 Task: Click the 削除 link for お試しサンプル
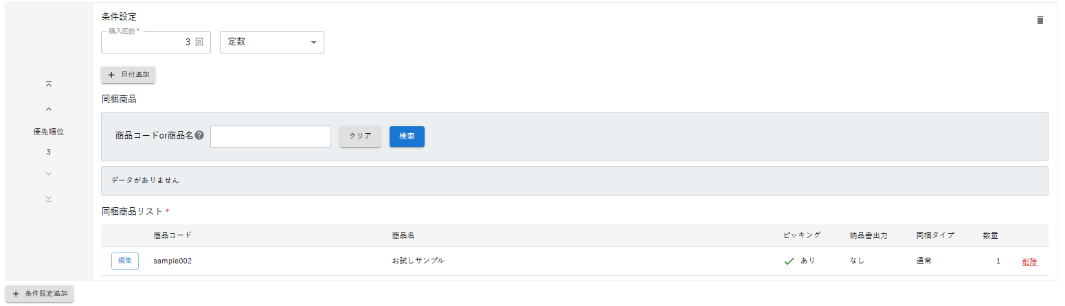click(x=1029, y=261)
